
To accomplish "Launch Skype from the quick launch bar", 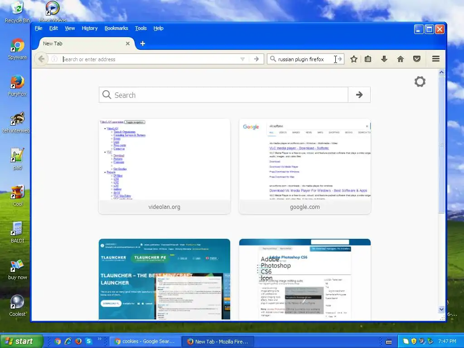I will [x=89, y=341].
